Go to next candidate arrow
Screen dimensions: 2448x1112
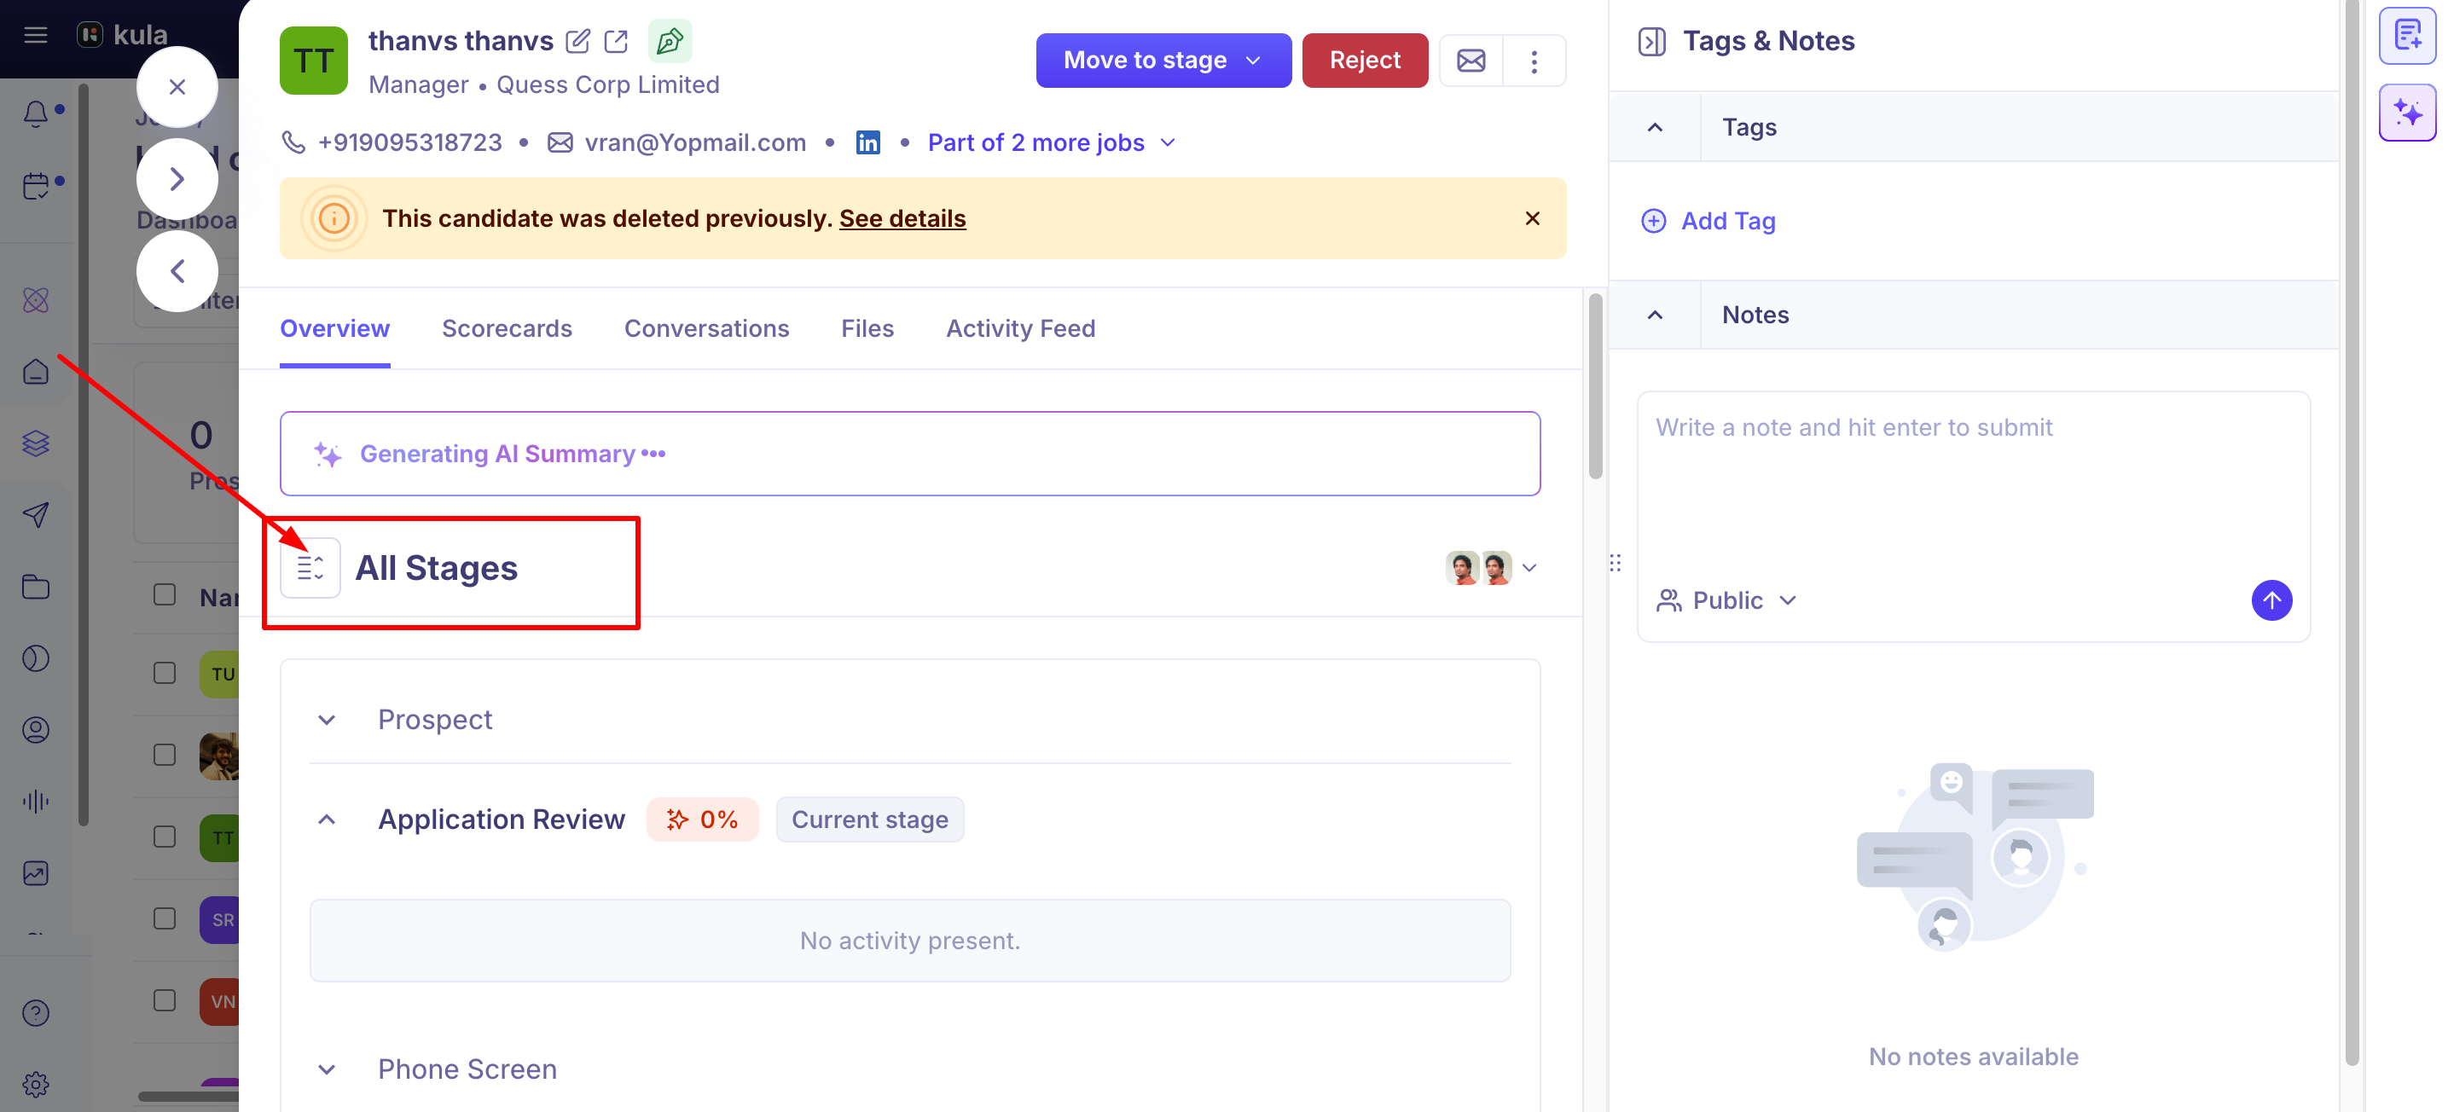pyautogui.click(x=177, y=179)
